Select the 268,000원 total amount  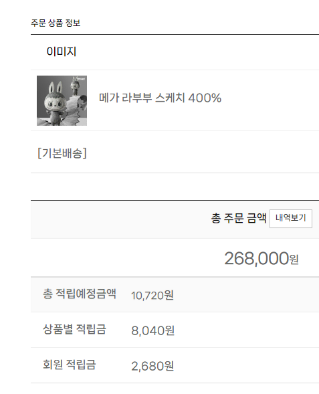[261, 259]
